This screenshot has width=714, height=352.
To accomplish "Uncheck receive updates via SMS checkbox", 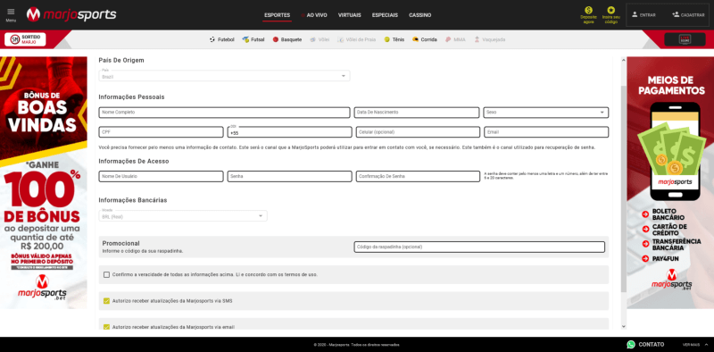I will pyautogui.click(x=106, y=301).
